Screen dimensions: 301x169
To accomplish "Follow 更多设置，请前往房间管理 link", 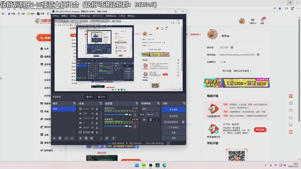I will click(237, 71).
